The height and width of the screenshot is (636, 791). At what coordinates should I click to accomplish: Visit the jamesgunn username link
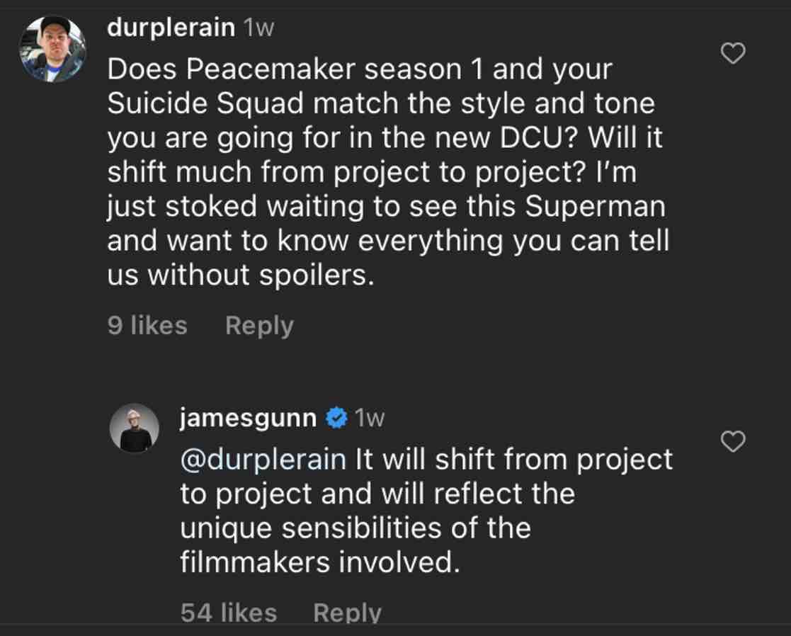(x=248, y=419)
